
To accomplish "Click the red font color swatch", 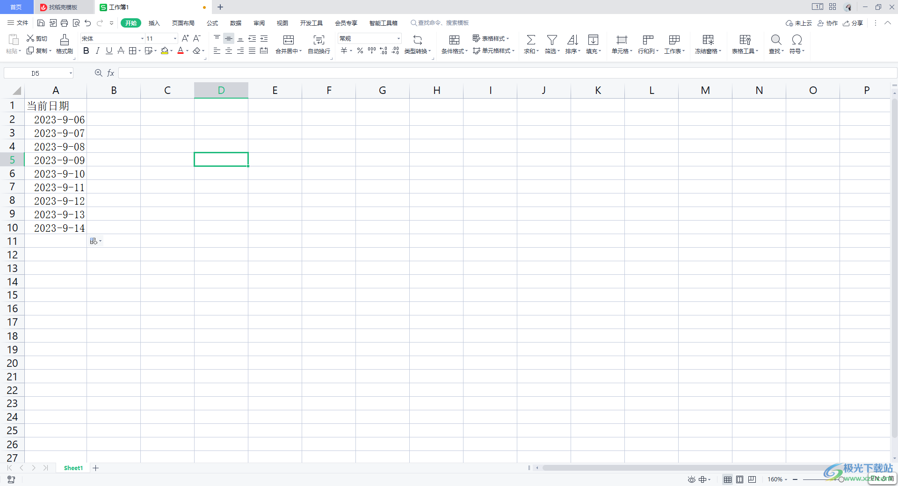I will tap(181, 50).
